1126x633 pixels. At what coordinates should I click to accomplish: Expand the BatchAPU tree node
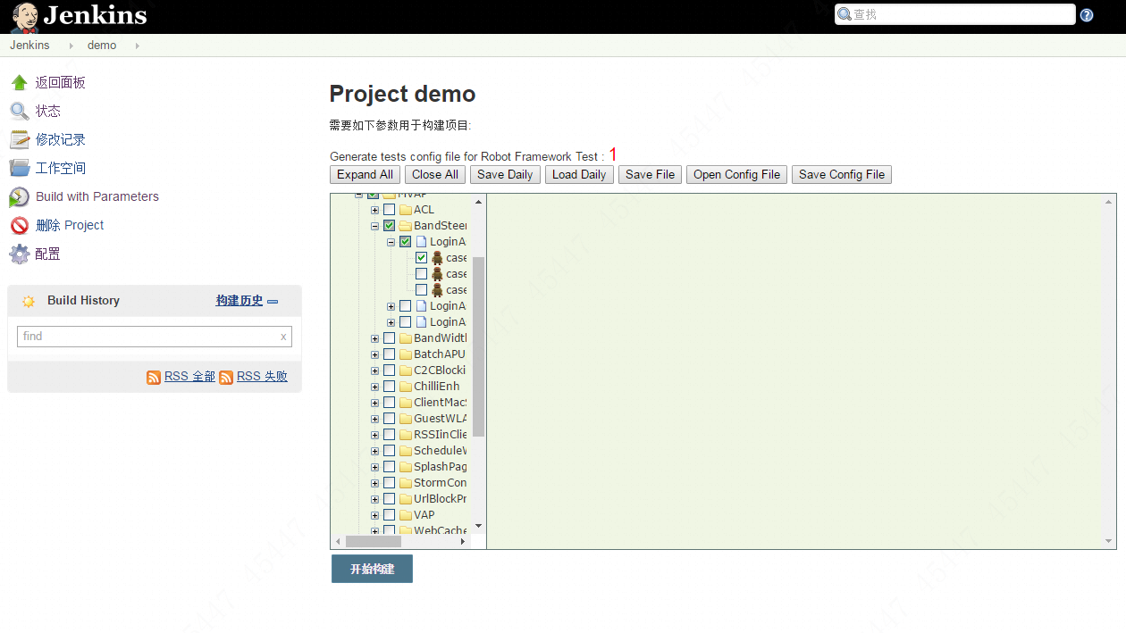click(x=374, y=355)
